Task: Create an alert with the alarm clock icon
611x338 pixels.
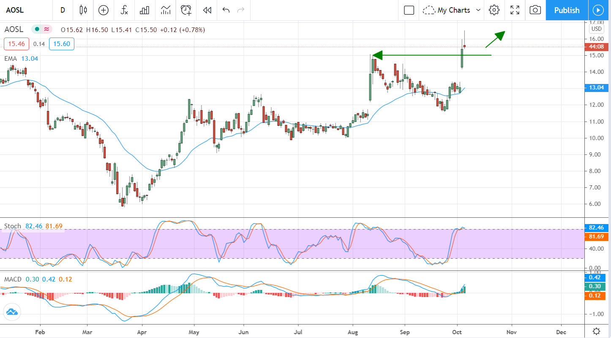Action: (x=186, y=10)
